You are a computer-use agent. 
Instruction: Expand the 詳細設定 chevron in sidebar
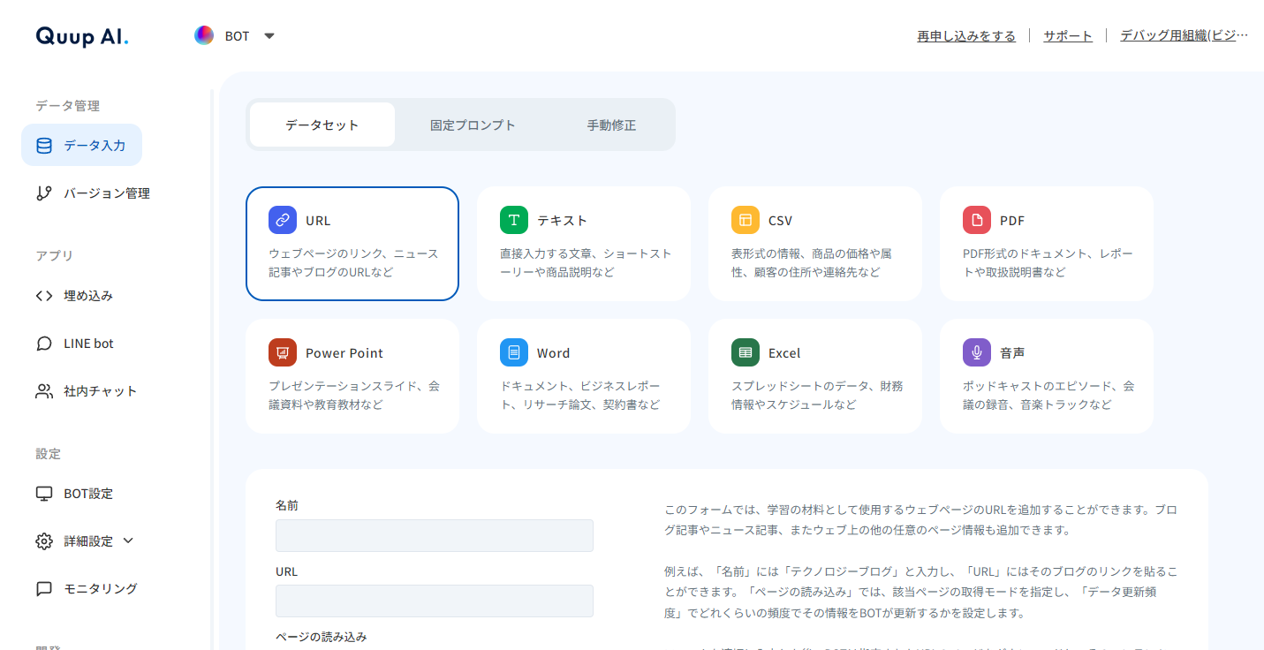[128, 540]
